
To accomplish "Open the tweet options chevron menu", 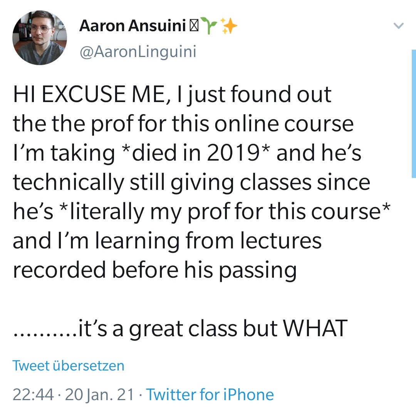I will 398,26.
